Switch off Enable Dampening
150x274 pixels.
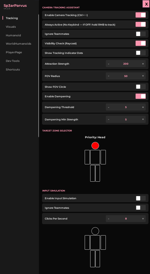tap(140, 96)
